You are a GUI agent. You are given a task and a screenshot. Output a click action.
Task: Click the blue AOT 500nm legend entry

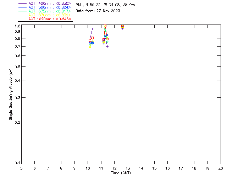45,7
